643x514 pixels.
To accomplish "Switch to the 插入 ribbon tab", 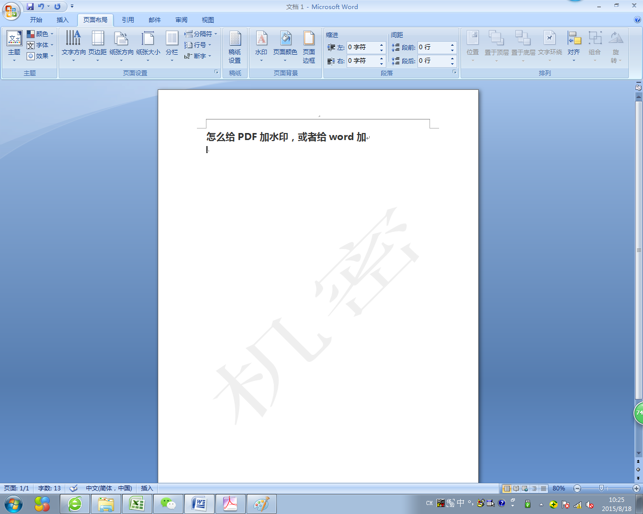I will [x=63, y=20].
